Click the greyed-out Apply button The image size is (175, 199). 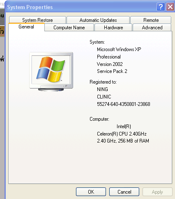point(157,192)
